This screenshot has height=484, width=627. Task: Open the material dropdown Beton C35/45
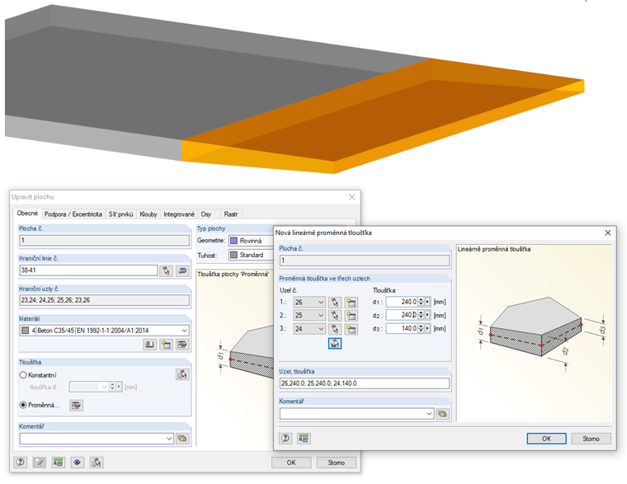pyautogui.click(x=184, y=331)
